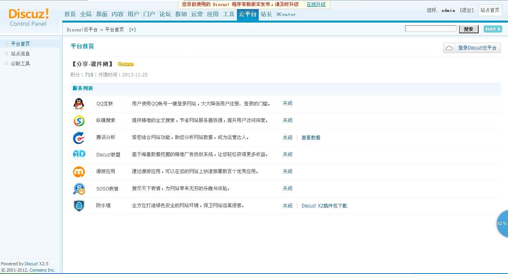Click the 纵横搜索 service icon
The width and height of the screenshot is (508, 274).
pos(79,121)
